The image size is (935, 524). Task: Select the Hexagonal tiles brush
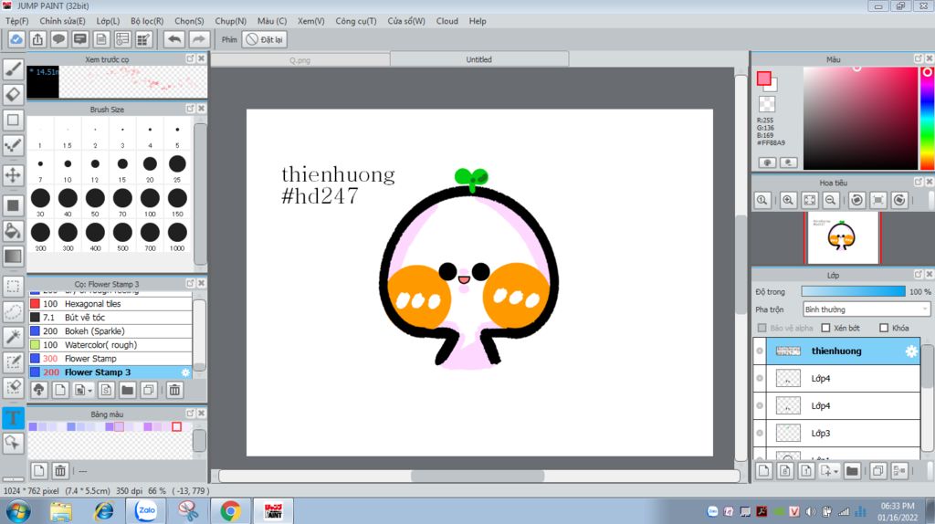point(110,303)
